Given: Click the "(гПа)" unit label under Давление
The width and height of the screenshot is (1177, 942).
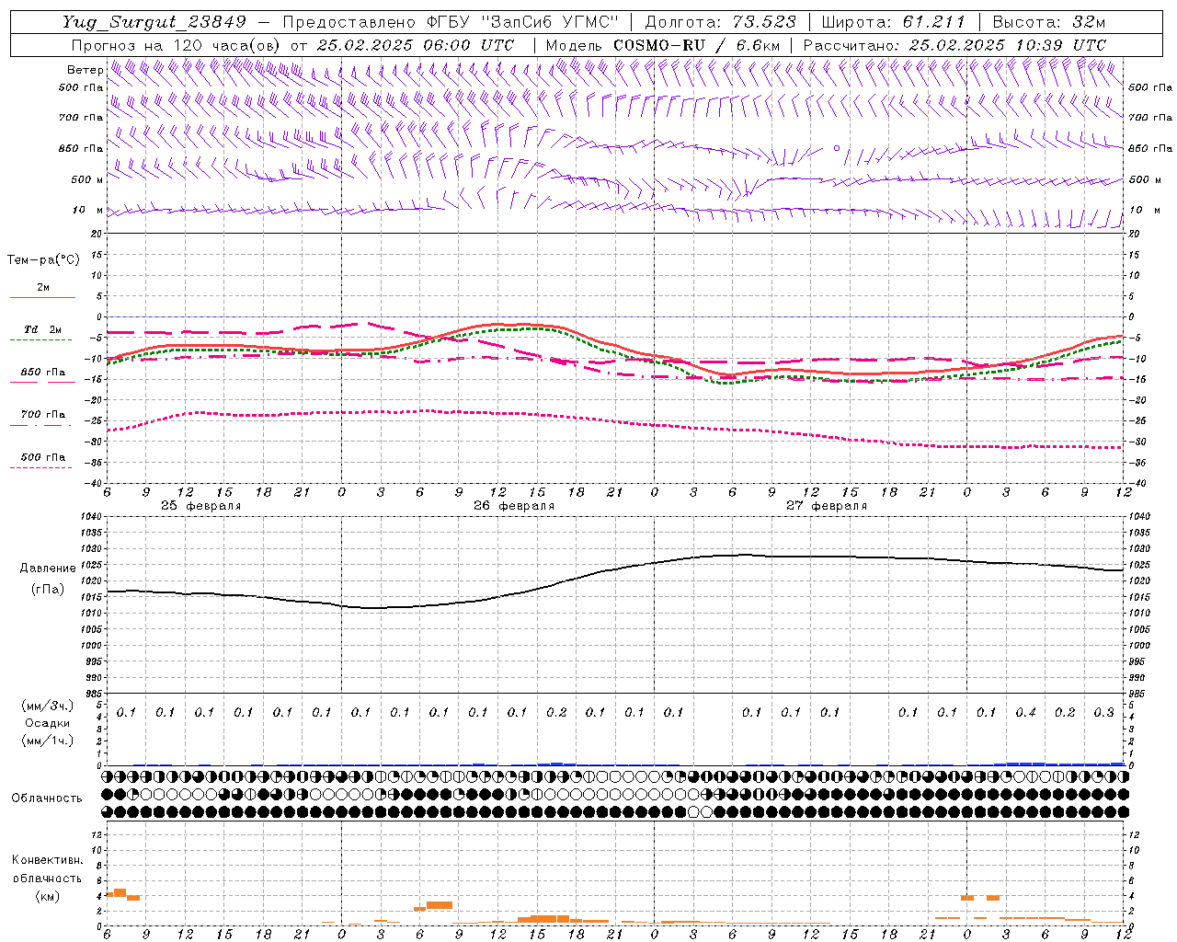Looking at the screenshot, I should 48,590.
